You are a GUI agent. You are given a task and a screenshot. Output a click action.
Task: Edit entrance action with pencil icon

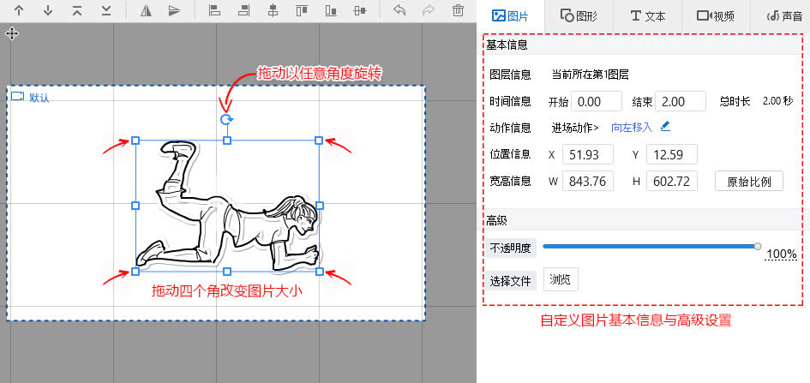[665, 127]
